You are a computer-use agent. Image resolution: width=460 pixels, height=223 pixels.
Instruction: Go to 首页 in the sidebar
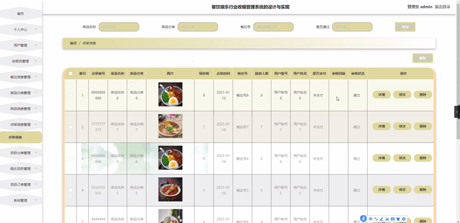(21, 13)
